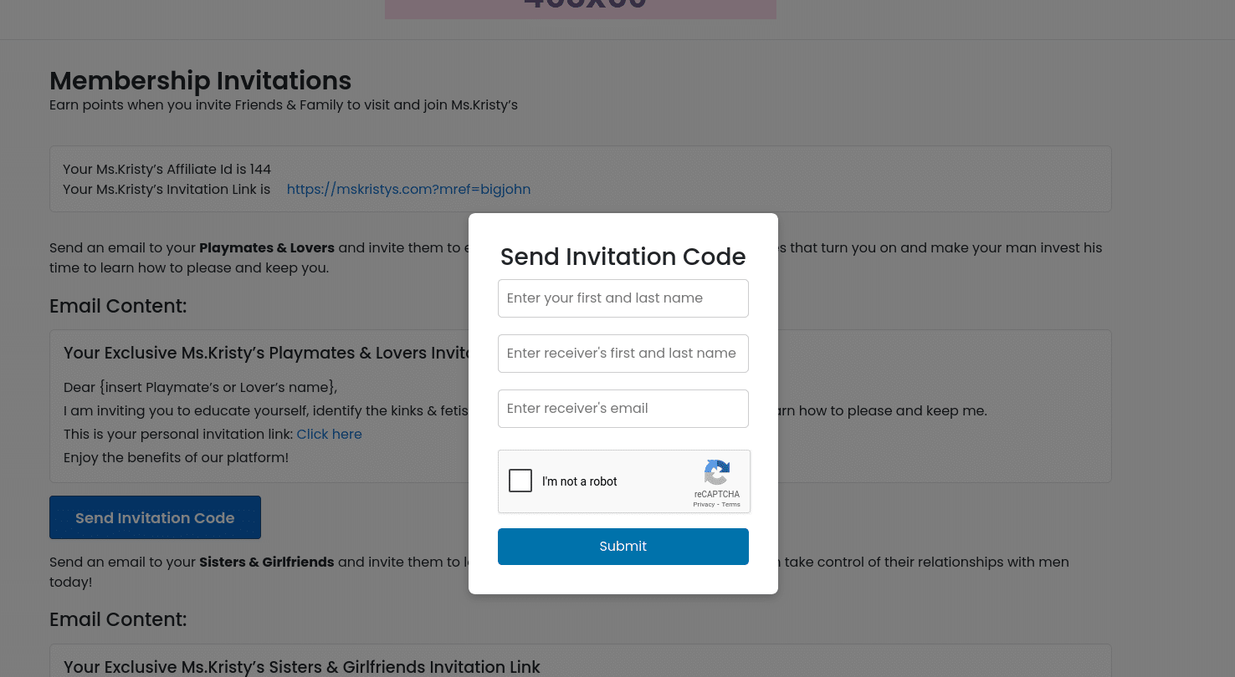This screenshot has height=677, width=1235.
Task: Open the reCAPTCHA Terms link
Action: (x=731, y=505)
